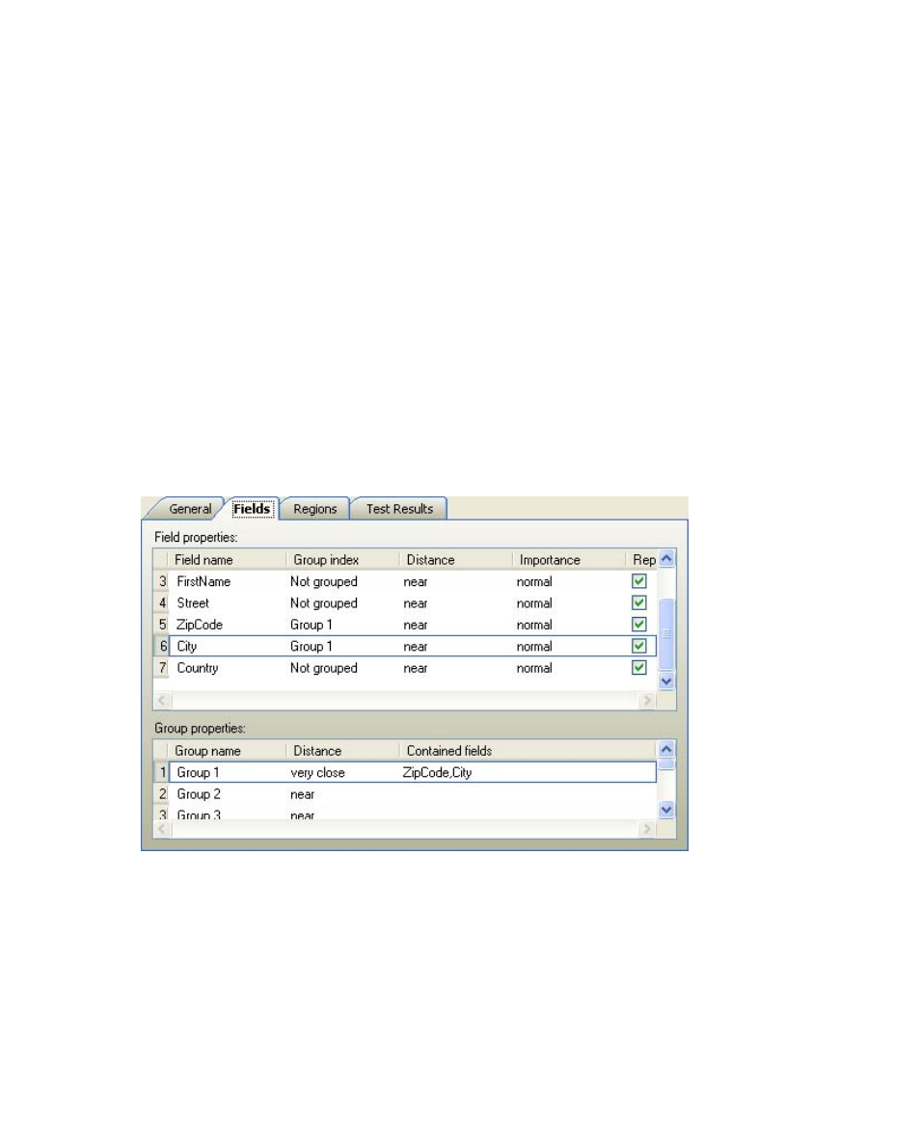
Task: Select the FirstName field row
Action: 405,581
